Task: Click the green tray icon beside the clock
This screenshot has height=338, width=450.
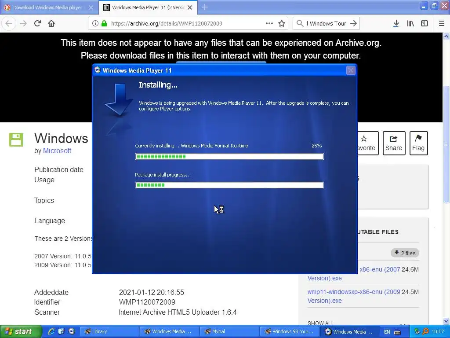Action: pos(417,332)
